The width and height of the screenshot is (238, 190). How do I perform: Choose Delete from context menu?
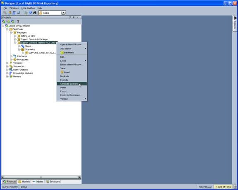[x=72, y=88]
